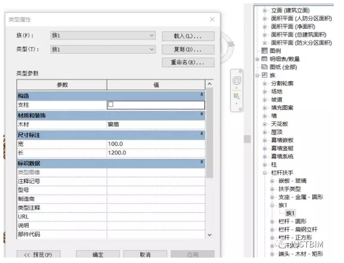Image resolution: width=344 pixels, height=263 pixels.
Task: Click the 型号 value field
Action: pyautogui.click(x=156, y=190)
